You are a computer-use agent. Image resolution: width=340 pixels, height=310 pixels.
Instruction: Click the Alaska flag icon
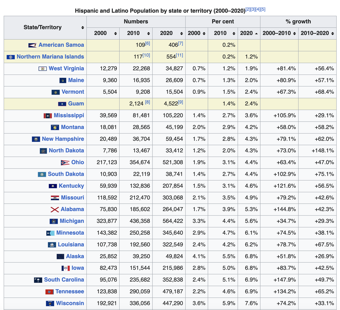[60, 257]
